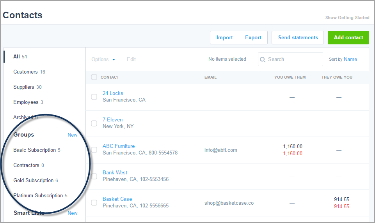Click the red 1,150.00 overdue amount
The height and width of the screenshot is (223, 375).
tap(293, 154)
